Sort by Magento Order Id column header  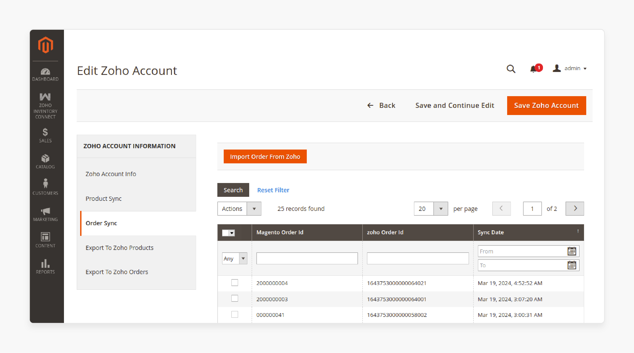pos(280,232)
